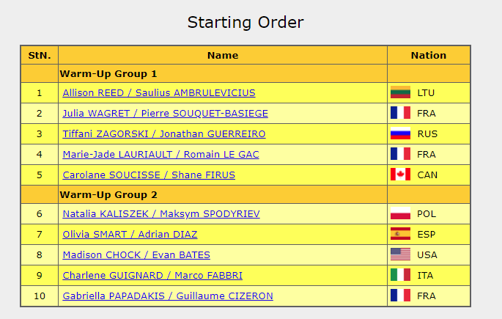Open Gabriella PAPADAKIS / Guillaume CIZERON link

pyautogui.click(x=168, y=296)
